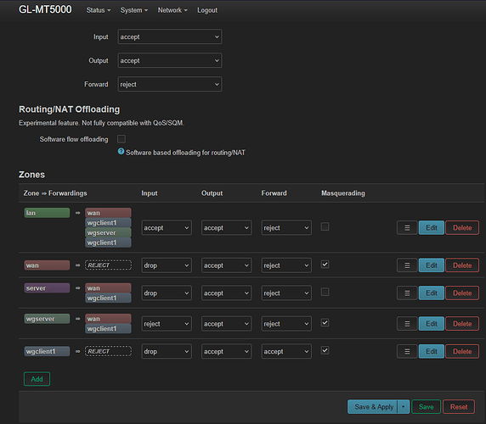Click the Masquerading column header
This screenshot has width=486, height=424.
pos(342,193)
